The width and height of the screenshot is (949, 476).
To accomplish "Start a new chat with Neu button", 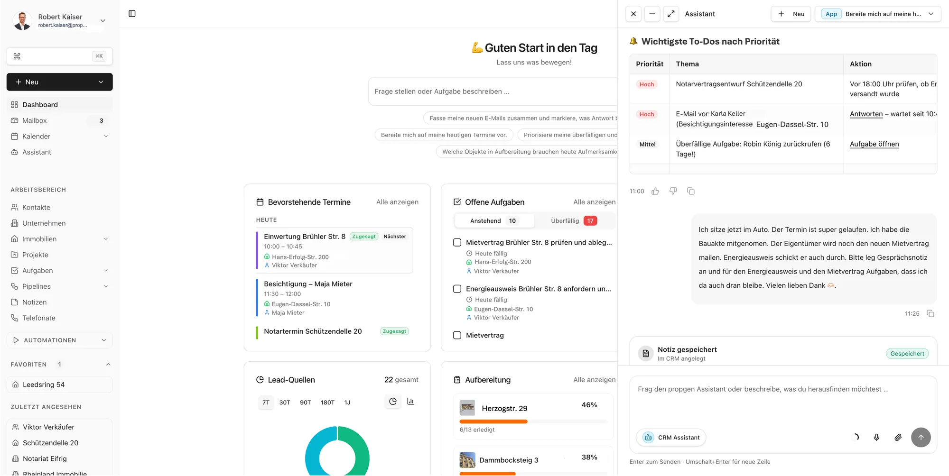I will point(791,14).
